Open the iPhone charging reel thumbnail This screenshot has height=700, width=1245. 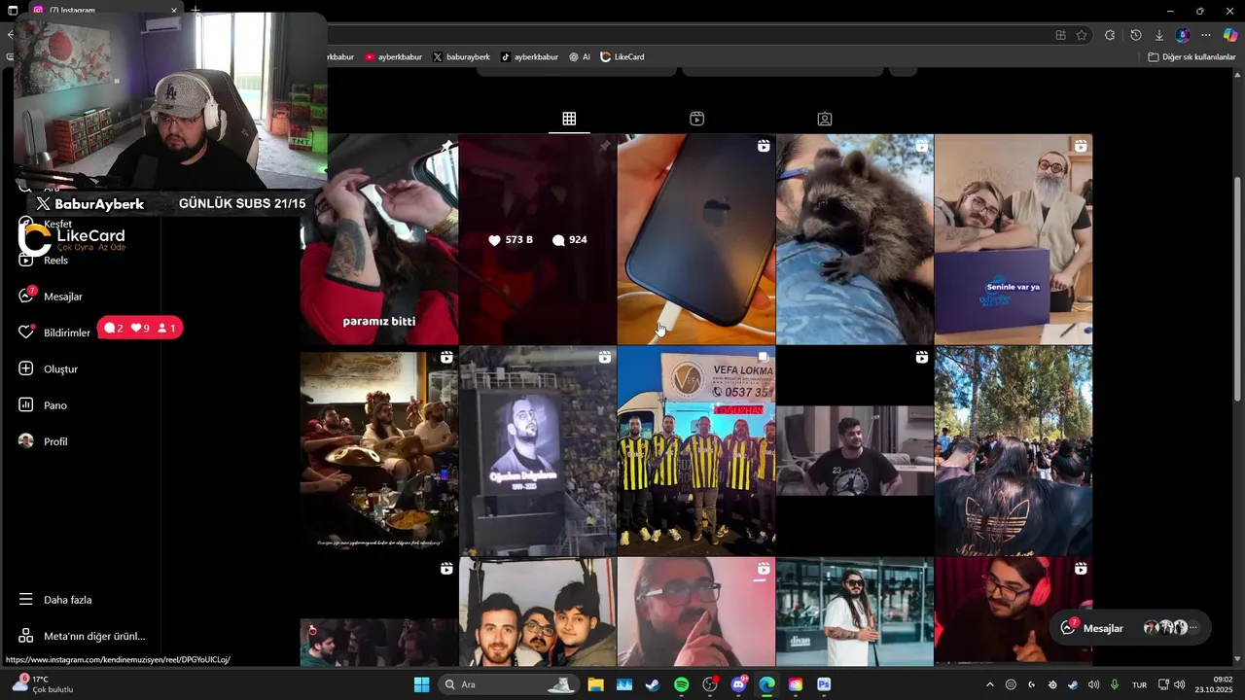696,239
